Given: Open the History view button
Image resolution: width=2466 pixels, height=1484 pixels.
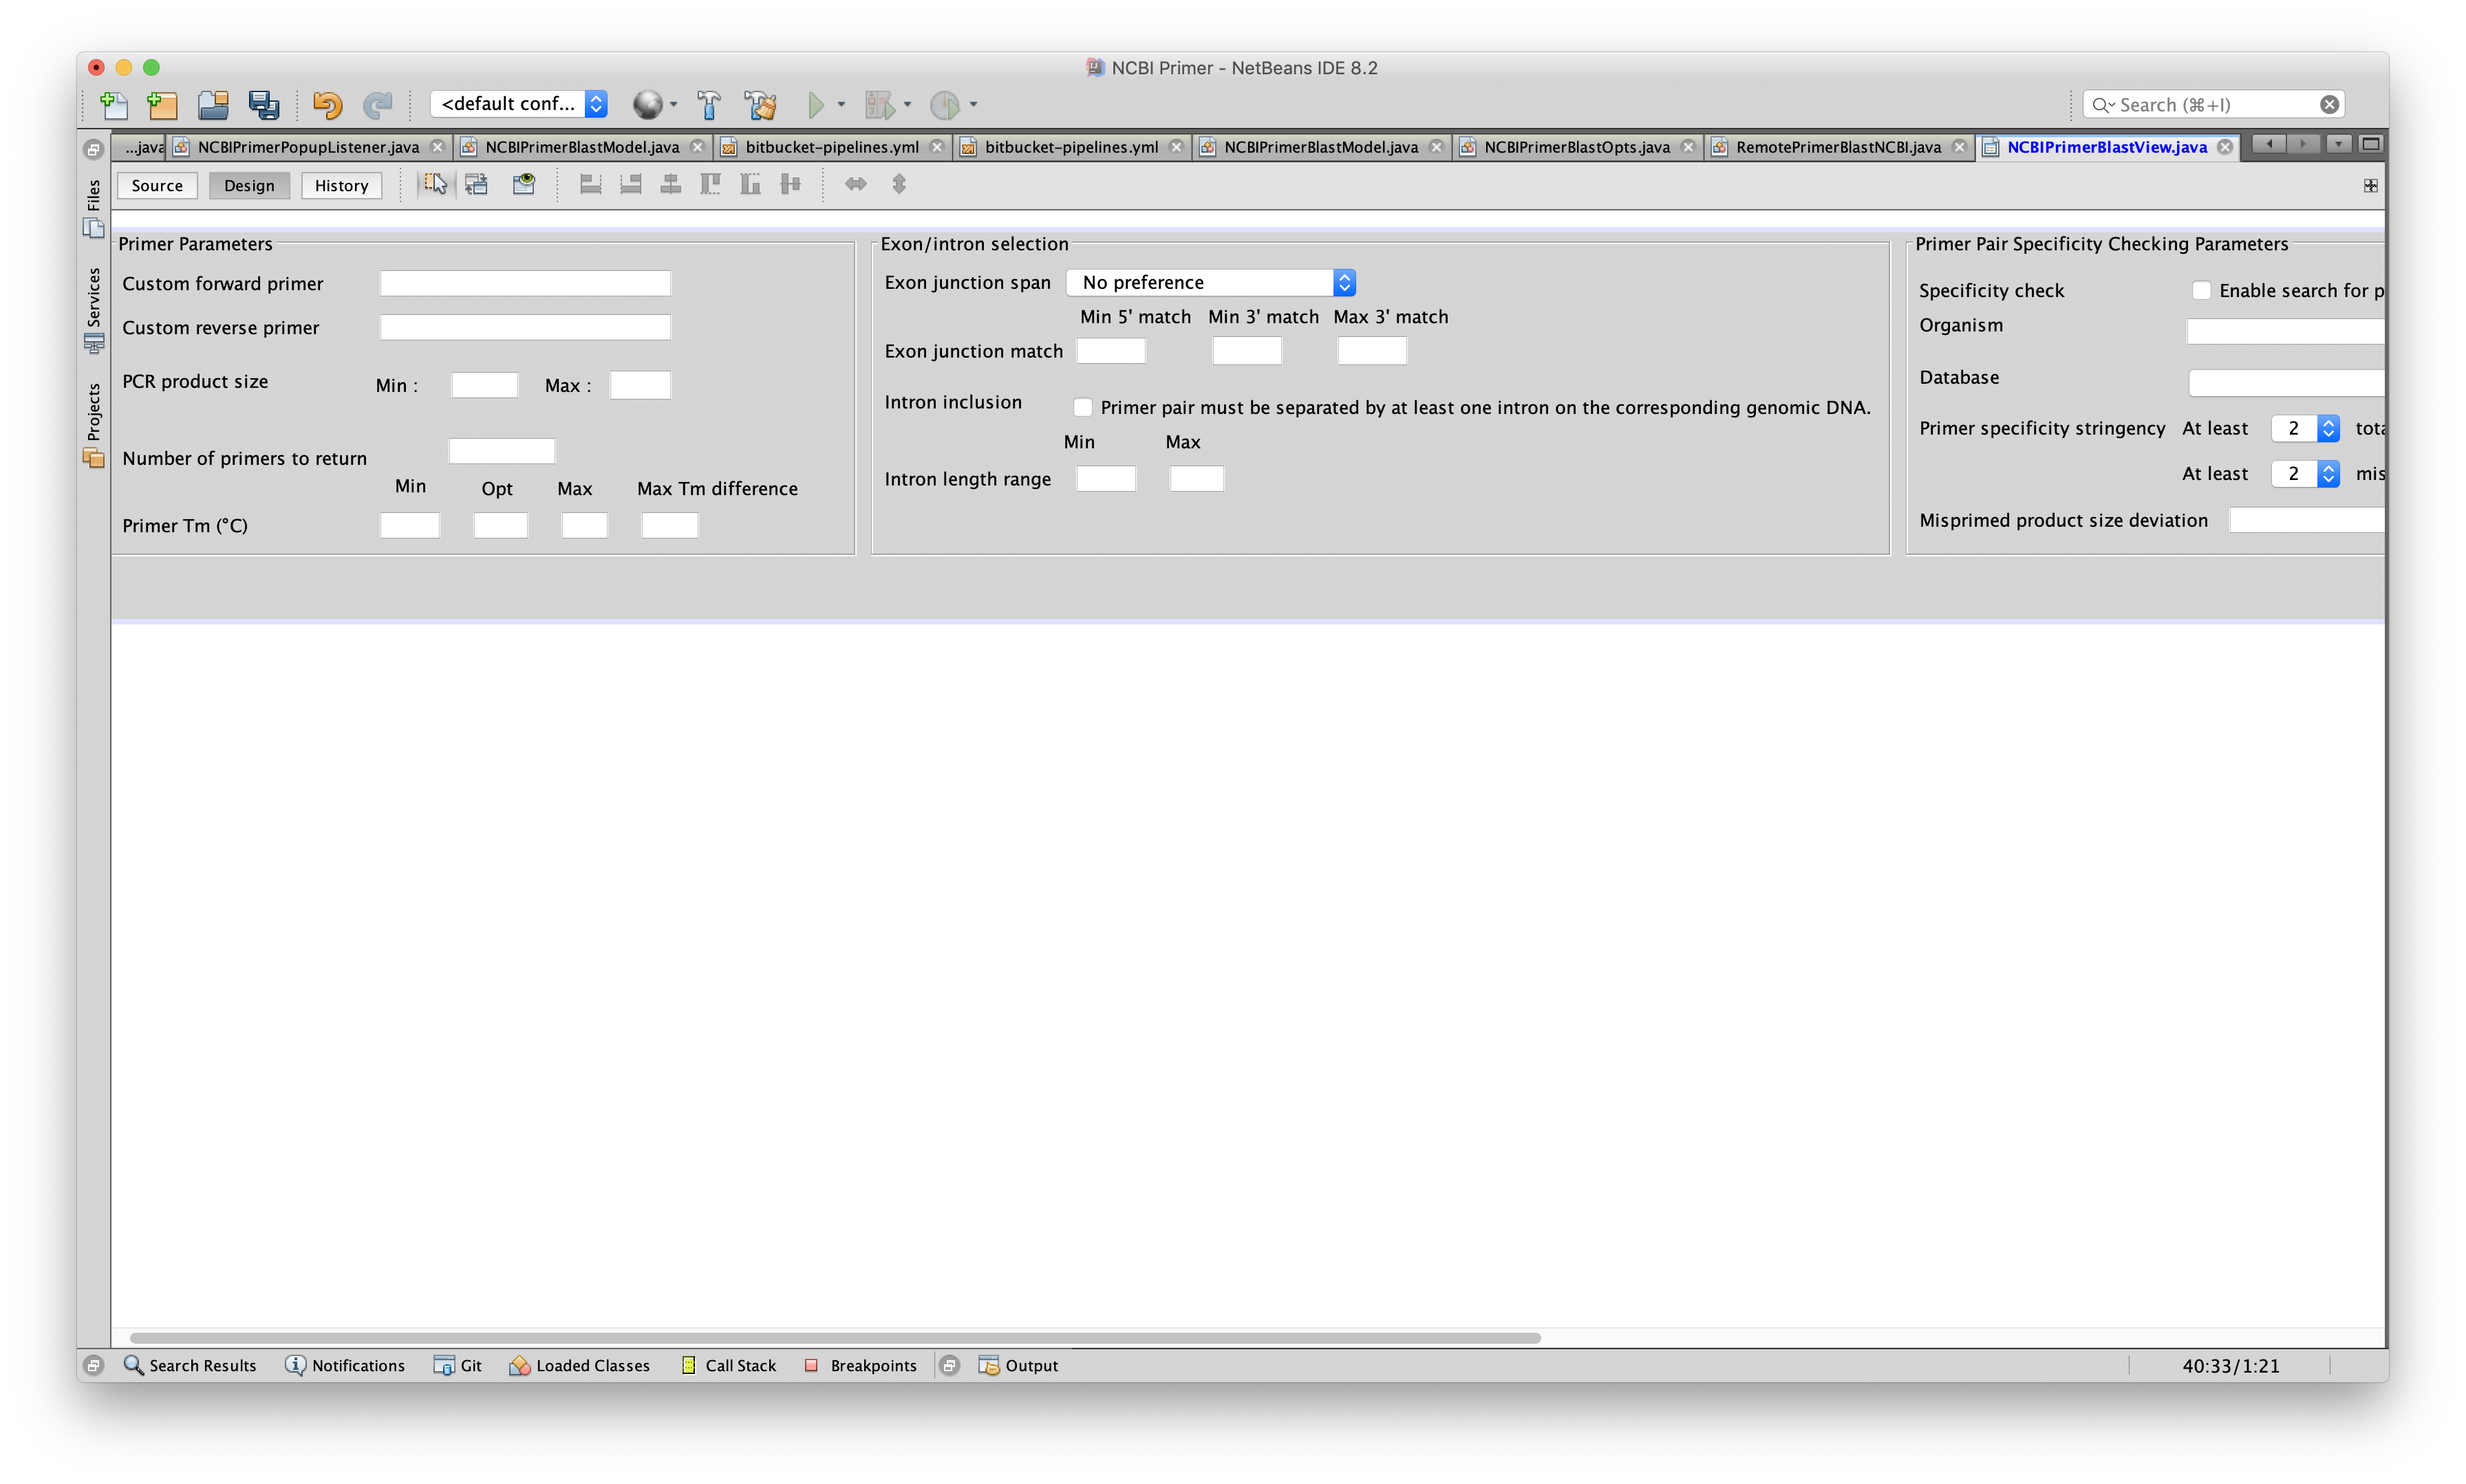Looking at the screenshot, I should 341,186.
